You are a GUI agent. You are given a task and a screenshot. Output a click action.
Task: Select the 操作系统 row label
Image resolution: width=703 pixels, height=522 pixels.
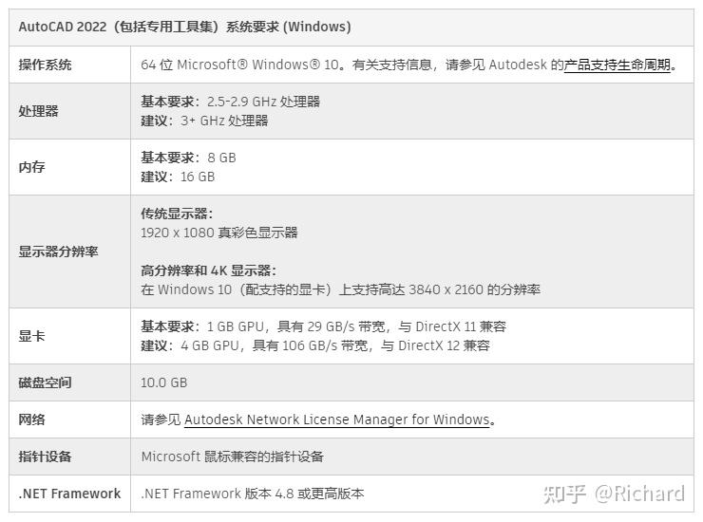click(45, 65)
